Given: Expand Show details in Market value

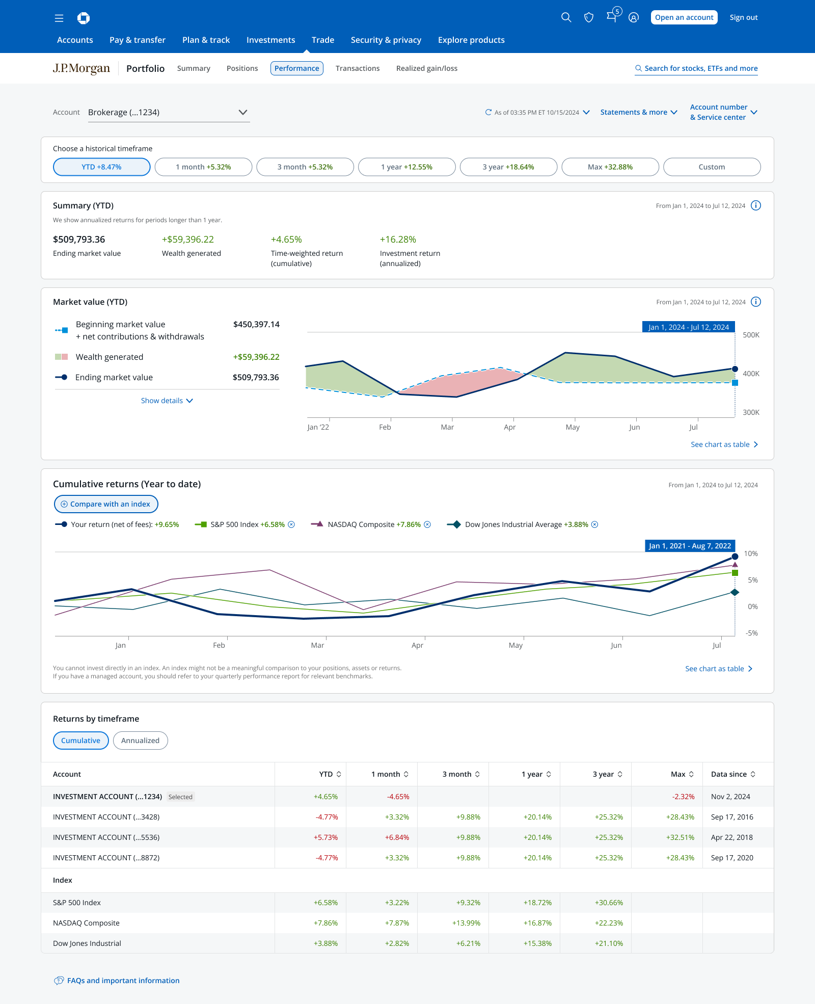Looking at the screenshot, I should coord(167,401).
